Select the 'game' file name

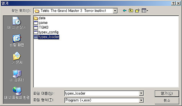[x=43, y=23]
